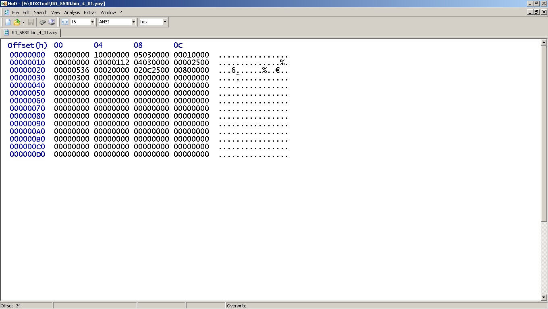Click the Save floppy disk icon
The height and width of the screenshot is (309, 548).
31,22
